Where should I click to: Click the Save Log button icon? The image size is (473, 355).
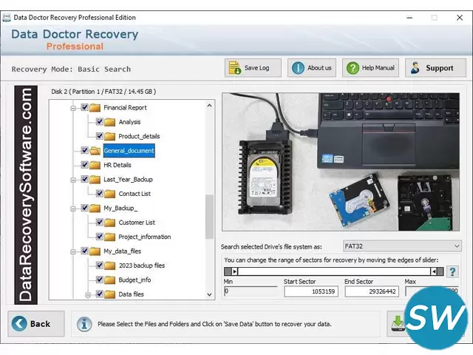click(235, 68)
